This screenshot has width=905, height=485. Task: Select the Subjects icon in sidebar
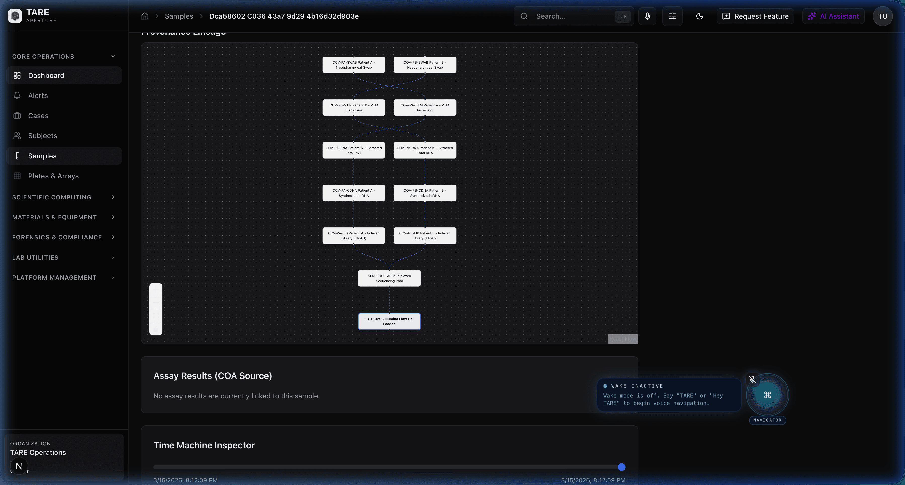[17, 135]
